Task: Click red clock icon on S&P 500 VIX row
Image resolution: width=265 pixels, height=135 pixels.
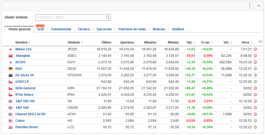Action: click(x=255, y=101)
